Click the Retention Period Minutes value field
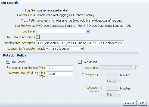149x107 pixels. pyautogui.click(x=113, y=88)
